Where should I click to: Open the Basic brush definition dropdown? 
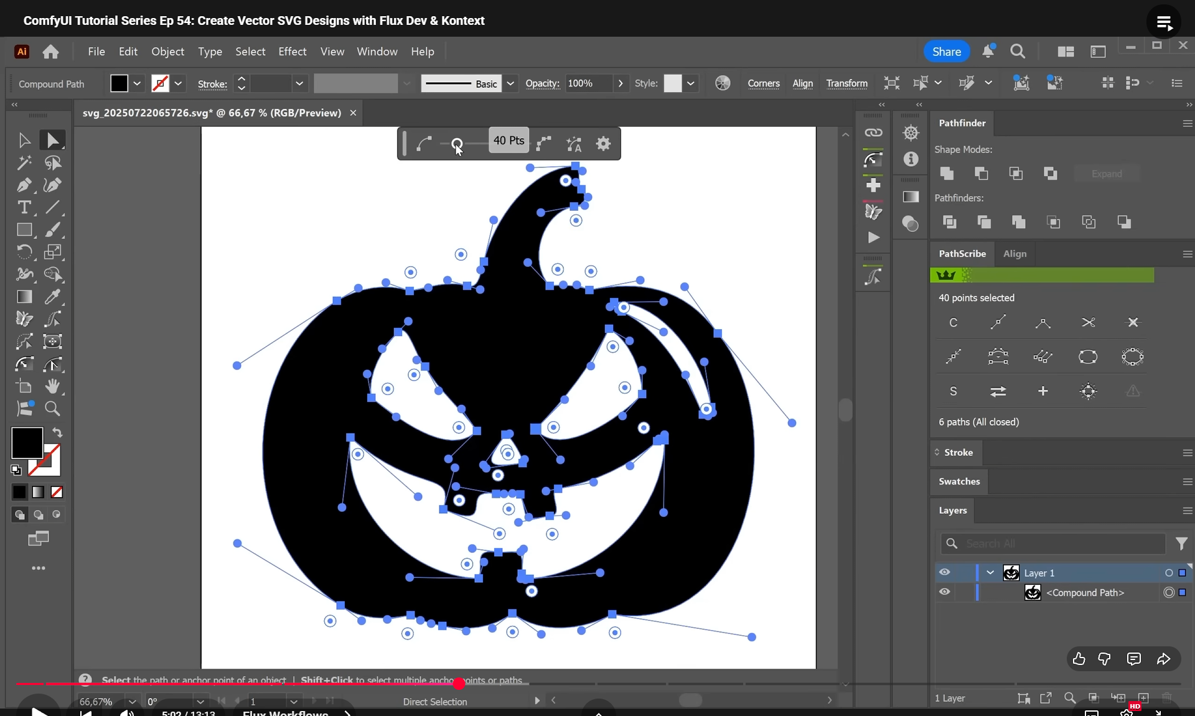coord(510,83)
